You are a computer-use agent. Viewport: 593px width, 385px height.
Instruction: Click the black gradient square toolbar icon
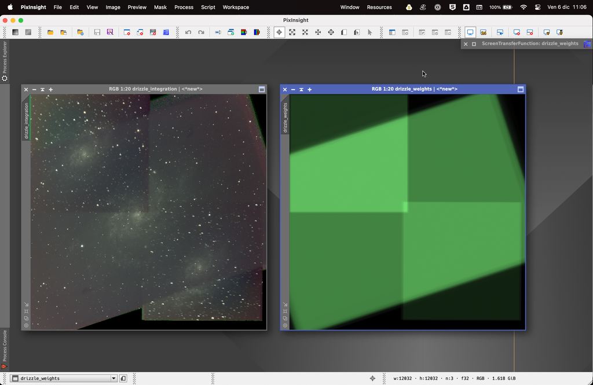point(15,32)
